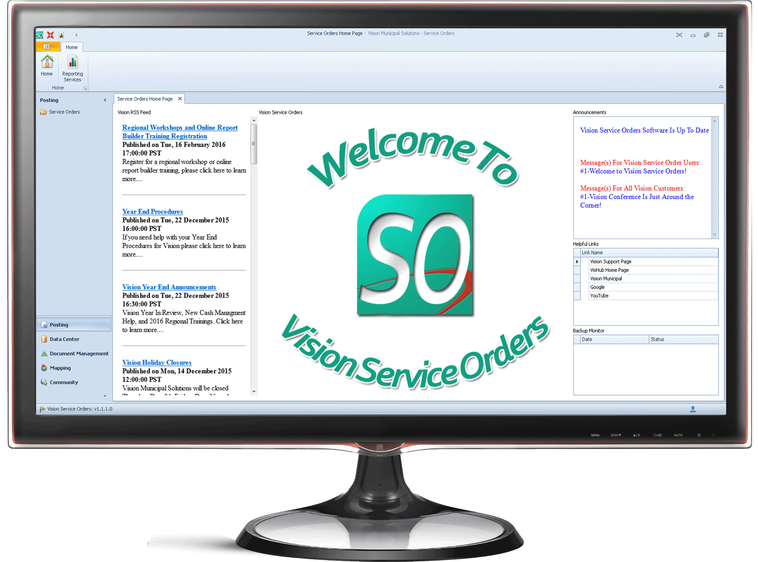Click Vision Service Orders version text
758x562 pixels.
point(80,409)
